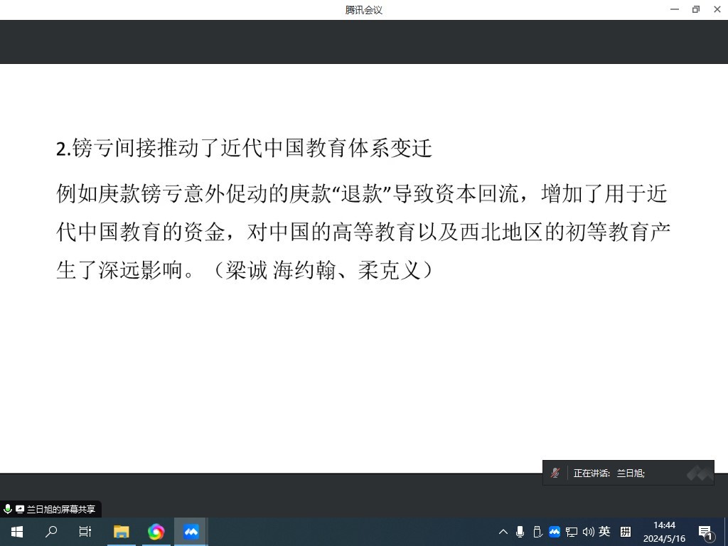Open the notification center with 1 alert
Screen dimensions: 728x546
tap(706, 532)
